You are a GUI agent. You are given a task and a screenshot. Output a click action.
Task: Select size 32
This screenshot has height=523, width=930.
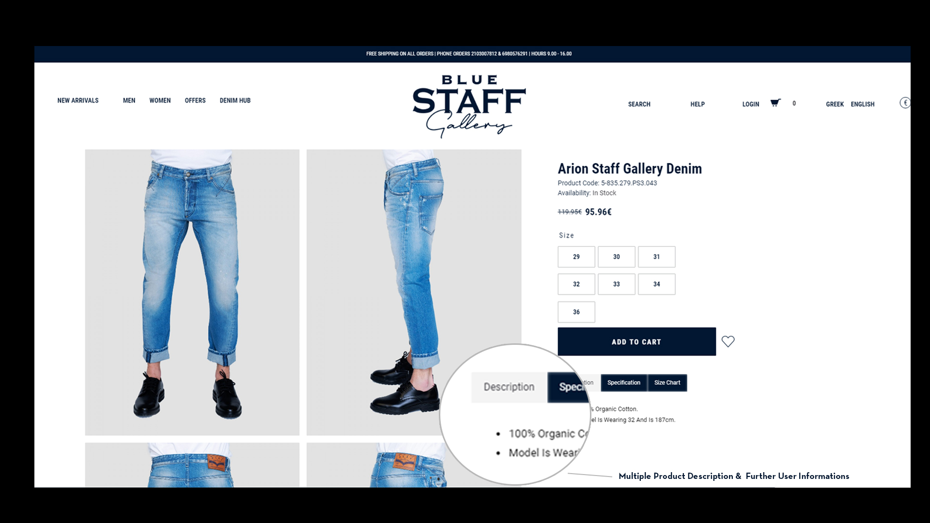576,284
